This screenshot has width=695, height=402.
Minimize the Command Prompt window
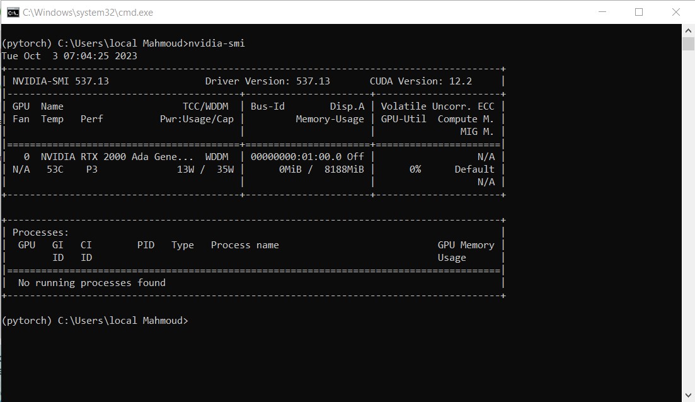[602, 12]
